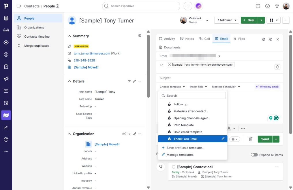The width and height of the screenshot is (293, 190).
Task: Select the Cold email template
Action: 193,132
